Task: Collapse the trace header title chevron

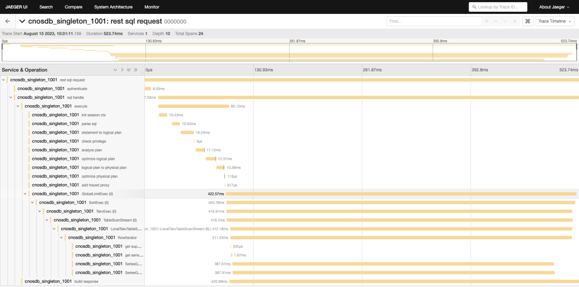Action: click(23, 21)
